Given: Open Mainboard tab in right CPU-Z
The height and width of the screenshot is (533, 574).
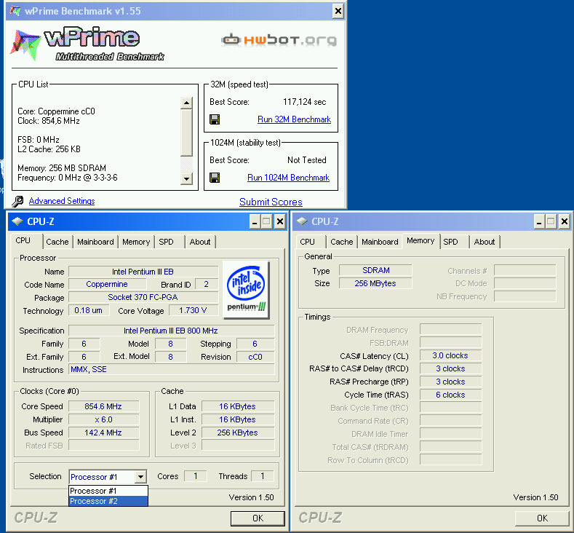Looking at the screenshot, I should pos(380,242).
